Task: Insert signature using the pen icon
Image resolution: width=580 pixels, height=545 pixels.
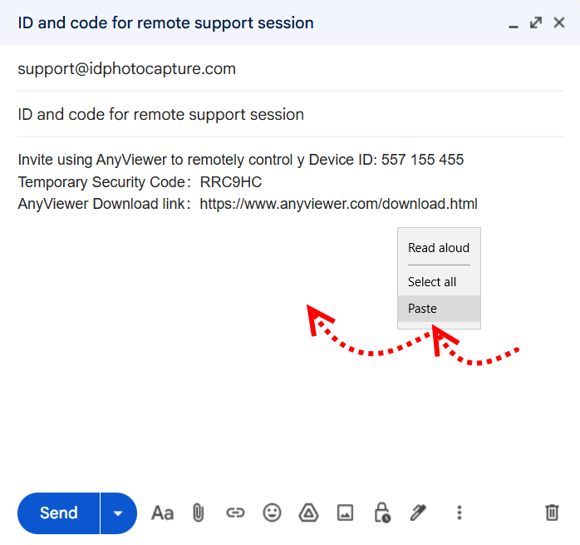Action: point(418,513)
